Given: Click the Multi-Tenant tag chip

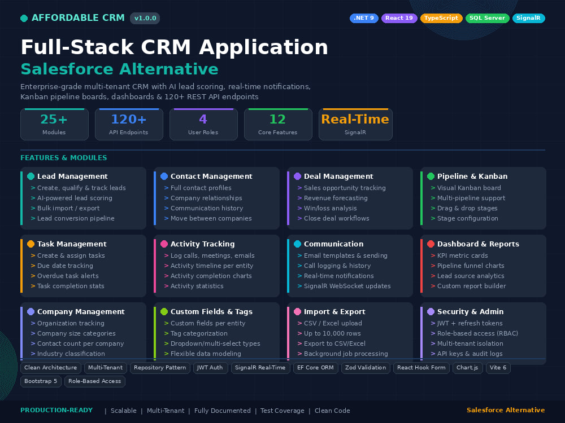Looking at the screenshot, I should click(x=105, y=368).
